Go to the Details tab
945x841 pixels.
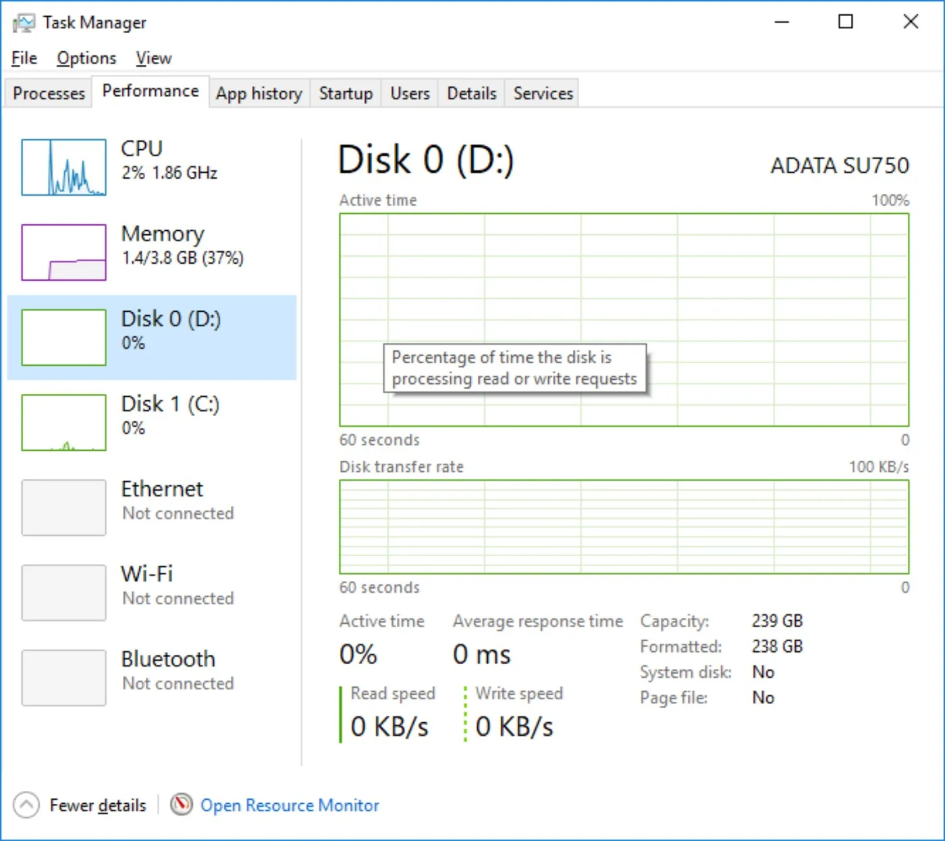coord(472,93)
